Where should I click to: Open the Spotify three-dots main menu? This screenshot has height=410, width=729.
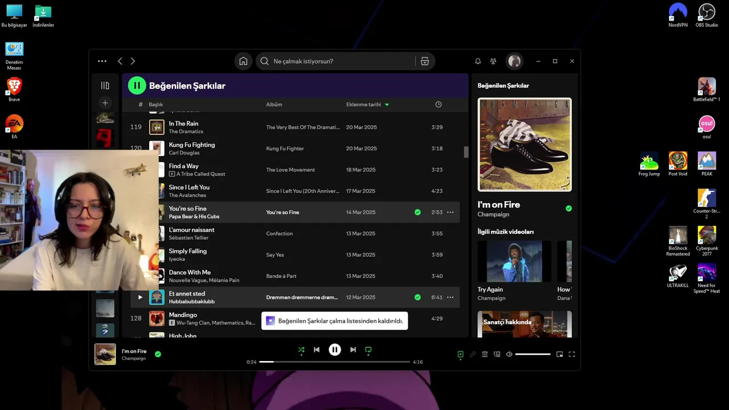coord(102,61)
